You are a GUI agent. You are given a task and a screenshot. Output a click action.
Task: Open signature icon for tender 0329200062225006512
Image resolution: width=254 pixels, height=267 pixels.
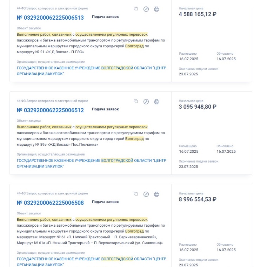146,102
